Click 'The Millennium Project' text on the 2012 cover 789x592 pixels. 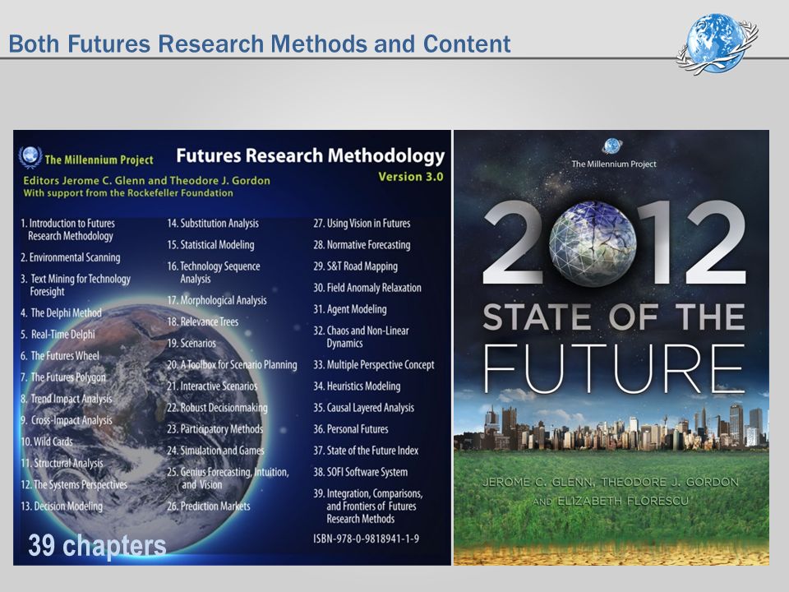(x=614, y=164)
